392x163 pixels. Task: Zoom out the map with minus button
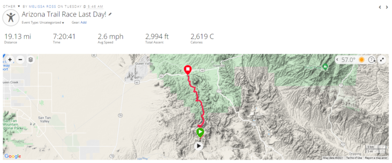coord(20,60)
